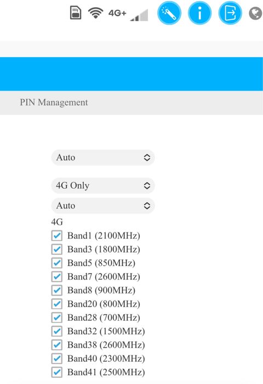Click the information icon
This screenshot has height=384, width=263.
click(199, 13)
